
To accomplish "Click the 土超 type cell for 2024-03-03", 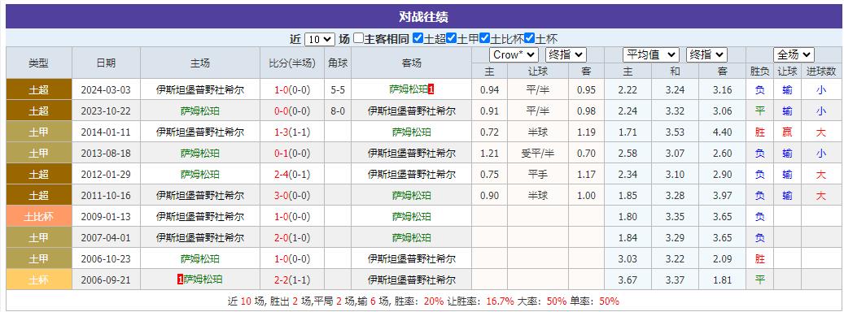I will [x=39, y=89].
